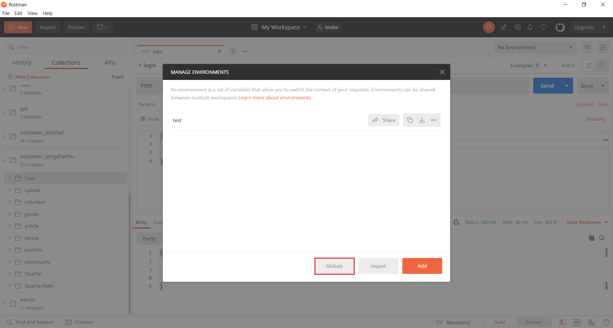
Task: Select the Venue folder
Action: tap(66, 238)
